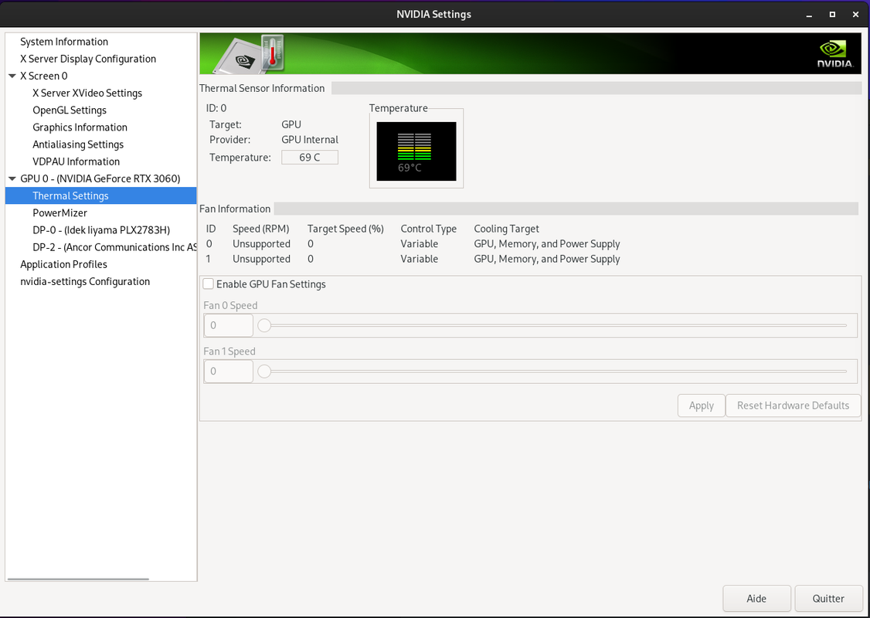
Task: Maximize the NVIDIA Settings window
Action: pos(832,15)
